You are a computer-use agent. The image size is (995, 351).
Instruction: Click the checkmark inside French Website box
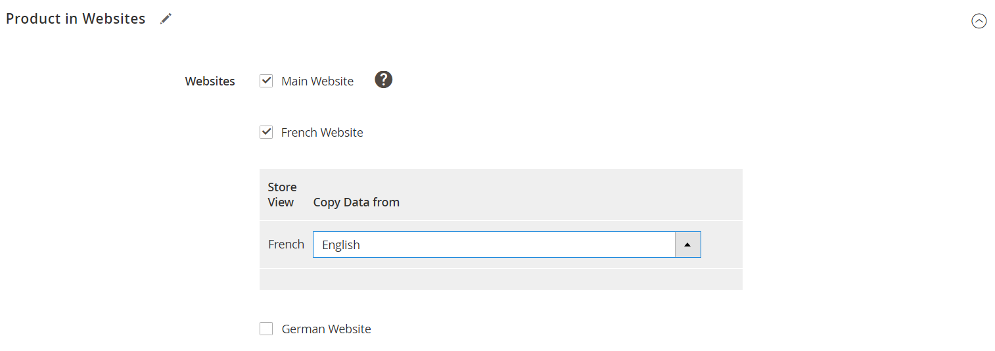tap(266, 131)
